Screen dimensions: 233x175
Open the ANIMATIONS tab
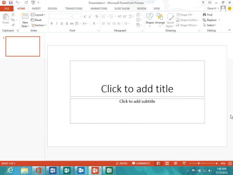coord(99,9)
